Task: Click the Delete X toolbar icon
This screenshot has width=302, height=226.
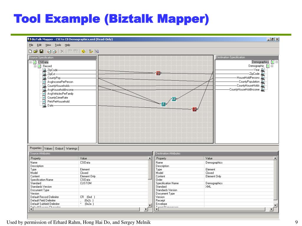Action: pyautogui.click(x=62, y=51)
